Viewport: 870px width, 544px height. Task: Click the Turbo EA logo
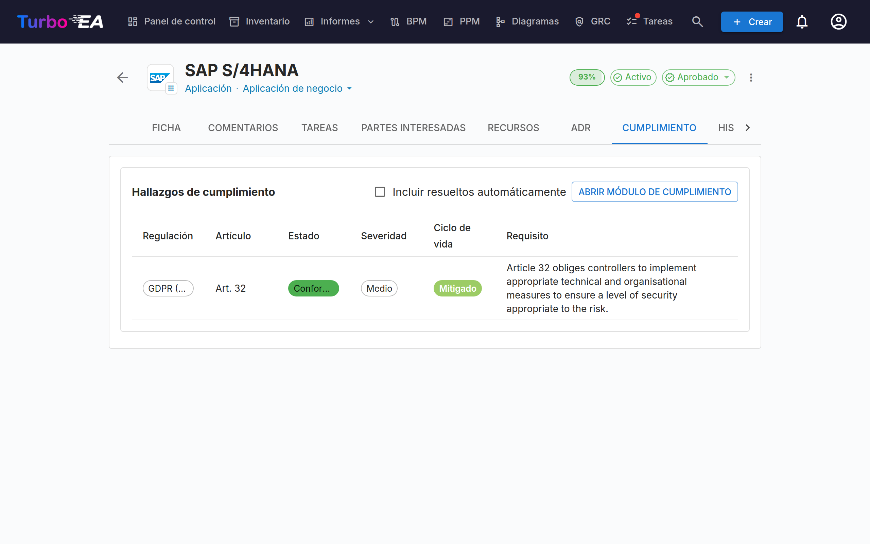point(60,21)
